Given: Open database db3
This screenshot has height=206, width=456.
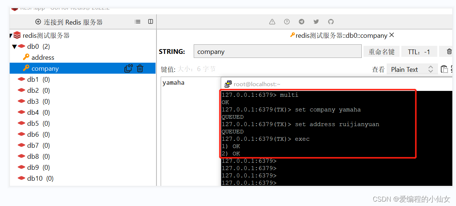Looking at the screenshot, I should (38, 102).
